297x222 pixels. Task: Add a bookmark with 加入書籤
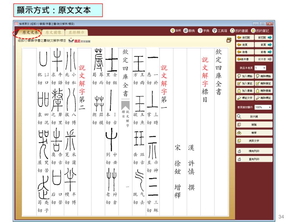point(245,91)
